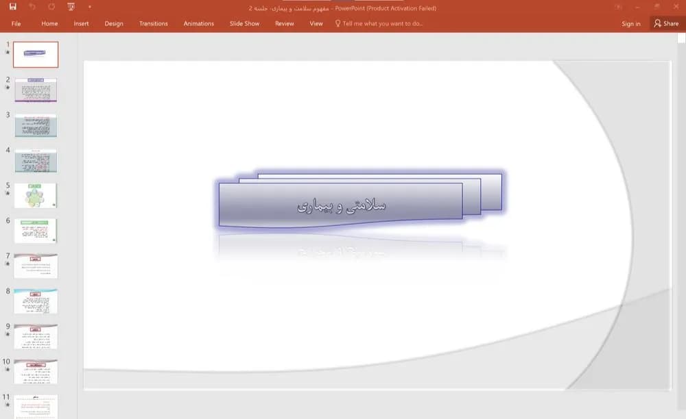Screen dimensions: 686x419
Task: Play animations star for slide 1
Action: point(8,52)
